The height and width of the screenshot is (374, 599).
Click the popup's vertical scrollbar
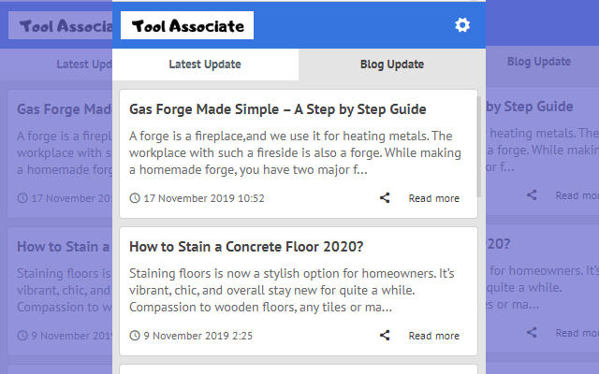481,145
